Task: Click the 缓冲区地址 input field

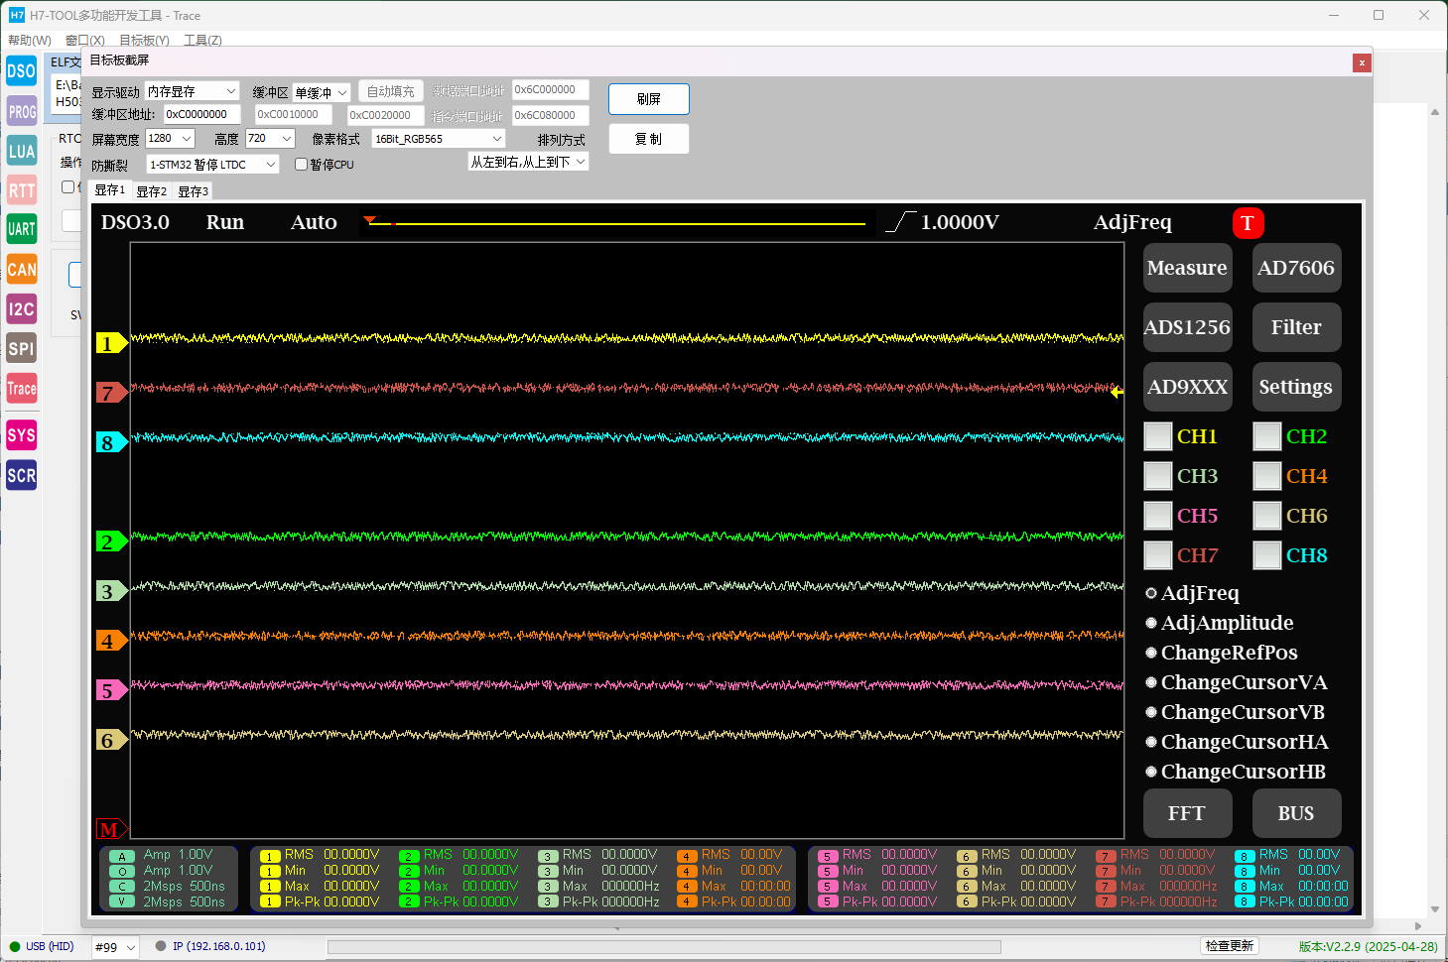Action: click(x=201, y=115)
